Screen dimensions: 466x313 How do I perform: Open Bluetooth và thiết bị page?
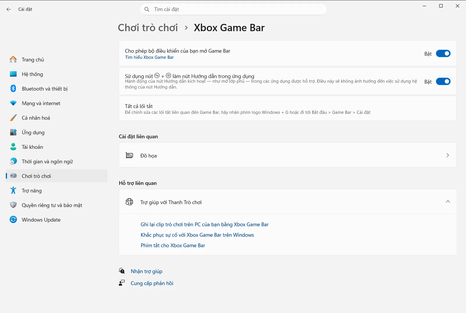57,89
